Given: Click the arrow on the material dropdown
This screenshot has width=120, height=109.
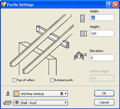Looking at the screenshot, I should click(x=66, y=94).
